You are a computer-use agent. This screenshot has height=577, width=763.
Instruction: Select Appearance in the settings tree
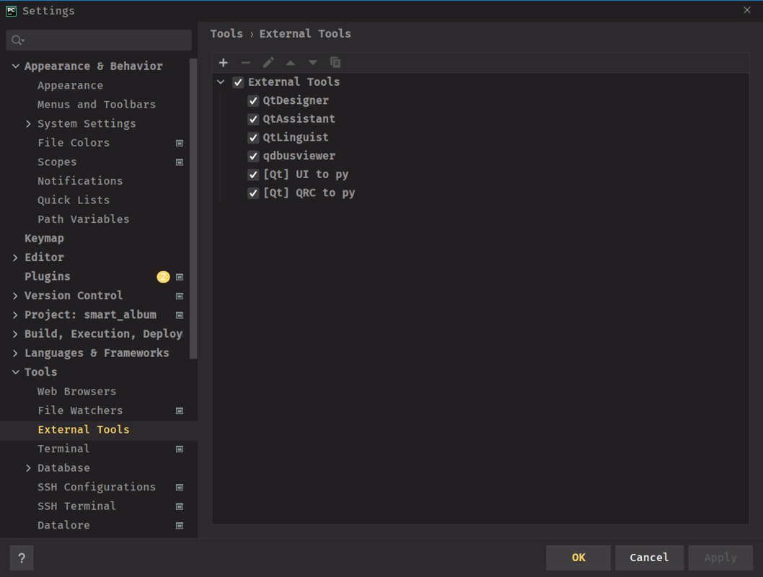pos(70,86)
